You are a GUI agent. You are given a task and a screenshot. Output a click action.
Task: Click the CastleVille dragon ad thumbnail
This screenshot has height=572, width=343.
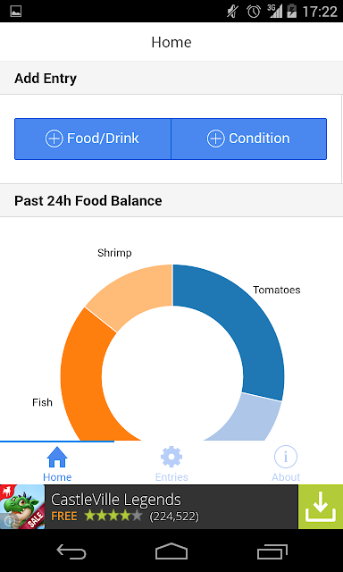click(22, 507)
